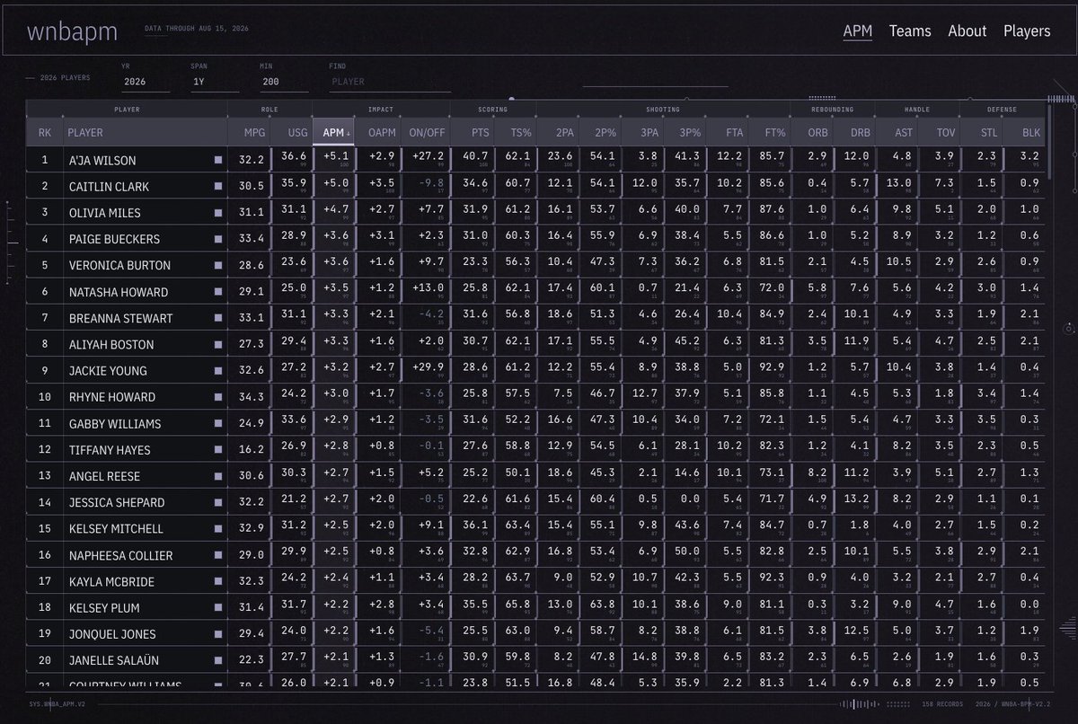Toggle the square marker beside Kelsey Plum

coord(217,608)
